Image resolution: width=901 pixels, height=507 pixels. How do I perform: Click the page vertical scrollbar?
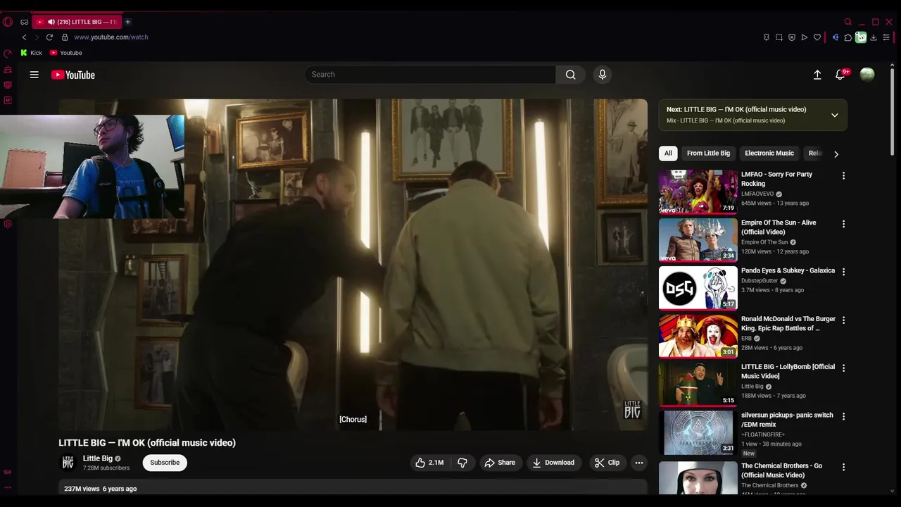tap(893, 111)
